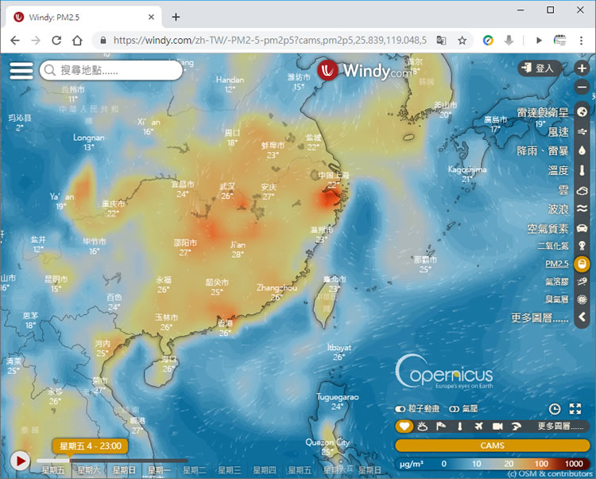Click the rain and thunder drop icon
The image size is (596, 479).
582,151
